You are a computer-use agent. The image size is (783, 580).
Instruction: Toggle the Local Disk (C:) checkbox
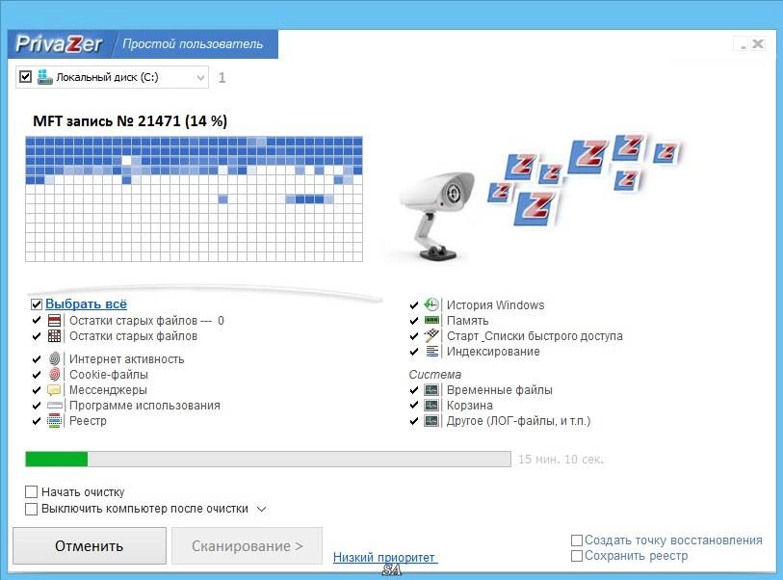tap(25, 77)
